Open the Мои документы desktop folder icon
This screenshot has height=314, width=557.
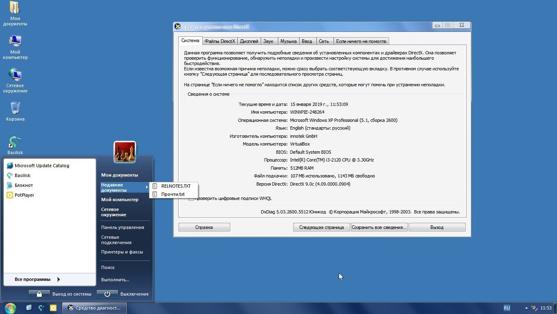15,13
